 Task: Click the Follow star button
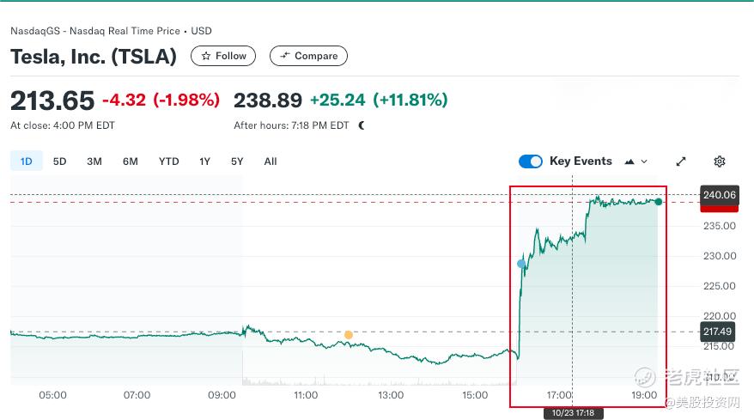coord(223,56)
